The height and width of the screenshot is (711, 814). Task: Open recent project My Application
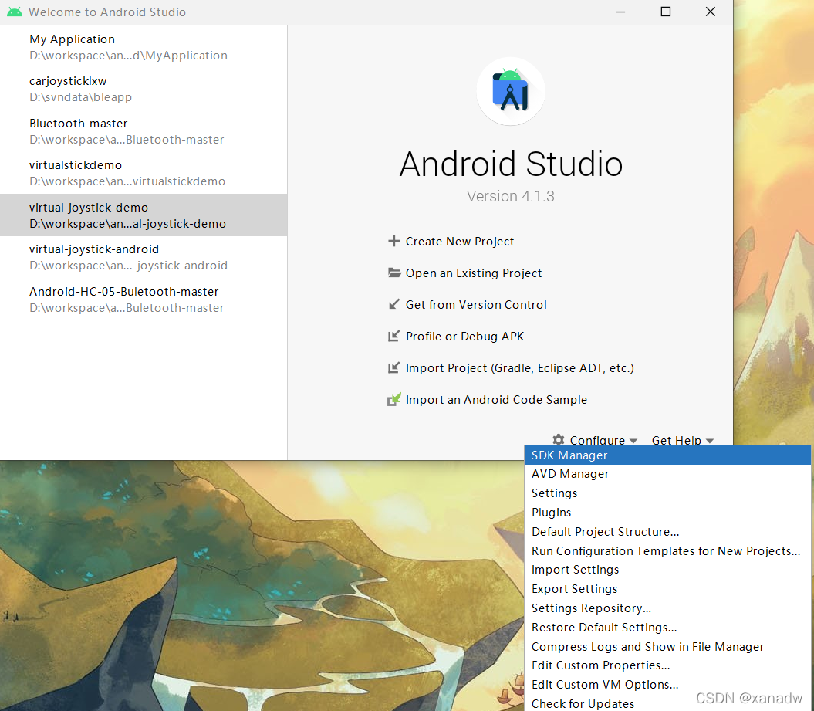click(x=144, y=47)
